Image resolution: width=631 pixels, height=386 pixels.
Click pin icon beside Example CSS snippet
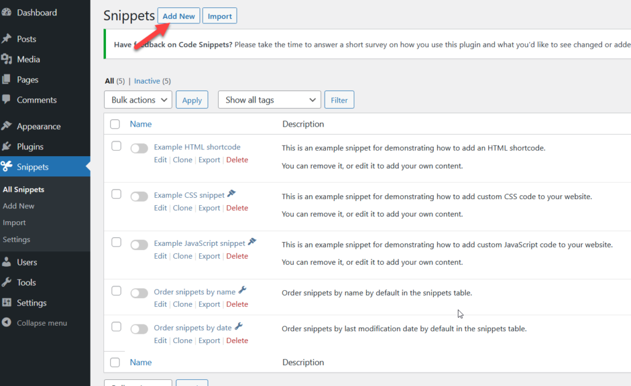[232, 194]
